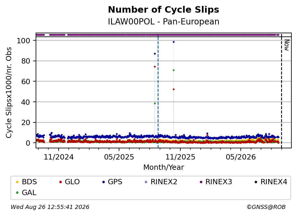297x216 pixels.
Task: Click the 05/2025 x-axis tick label
Action: click(x=119, y=157)
